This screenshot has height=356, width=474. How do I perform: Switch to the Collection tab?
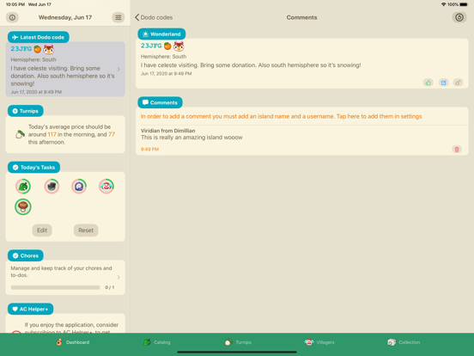(x=404, y=342)
